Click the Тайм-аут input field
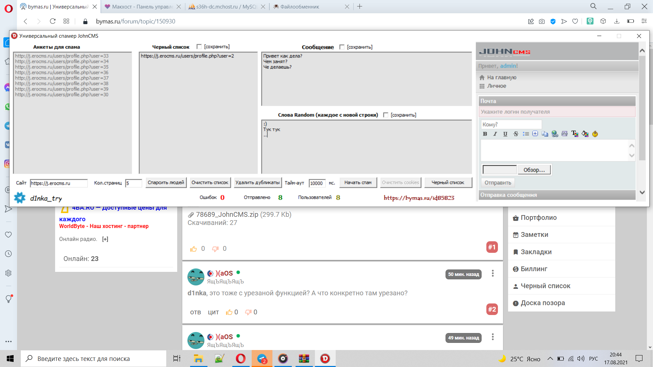Viewport: 653px width, 367px height. [317, 183]
